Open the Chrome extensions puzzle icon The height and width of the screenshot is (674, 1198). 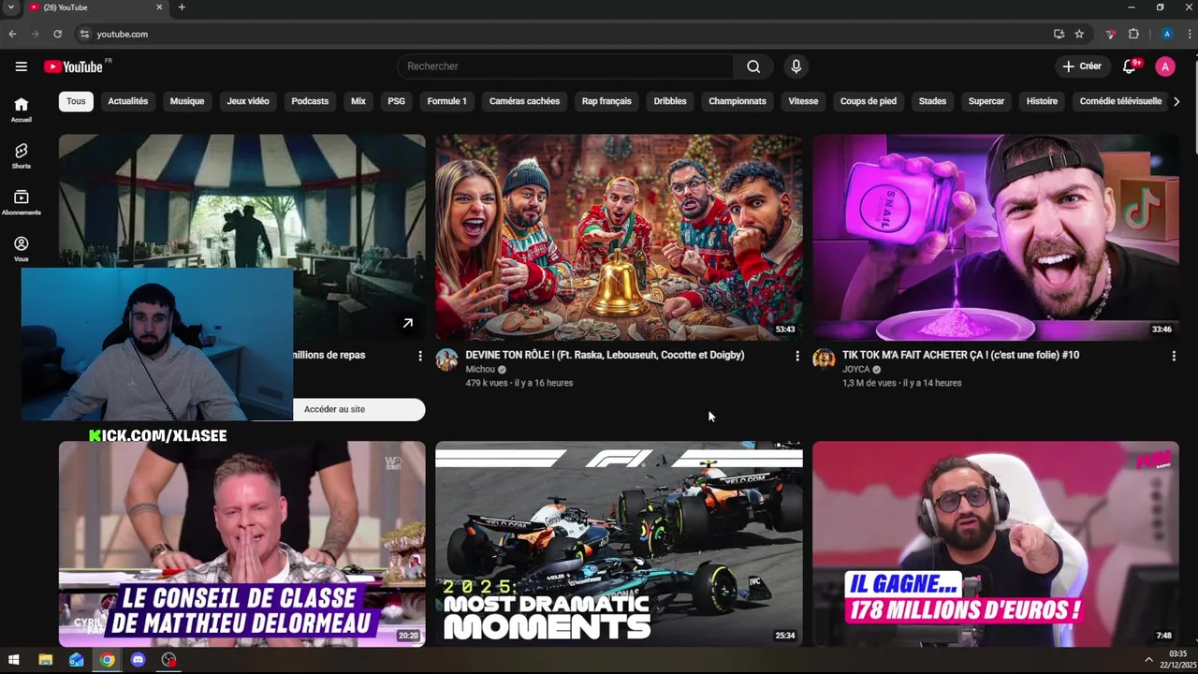coord(1133,34)
